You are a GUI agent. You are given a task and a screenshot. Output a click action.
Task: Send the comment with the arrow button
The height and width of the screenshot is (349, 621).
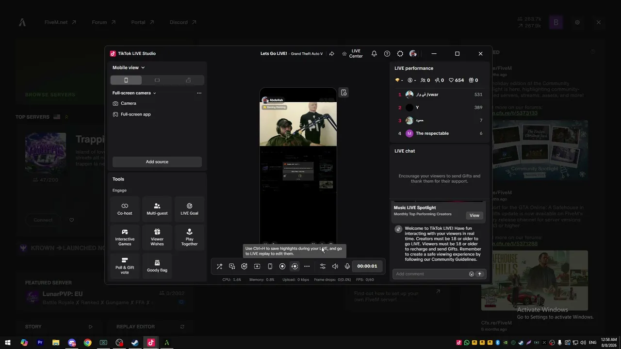pyautogui.click(x=479, y=274)
